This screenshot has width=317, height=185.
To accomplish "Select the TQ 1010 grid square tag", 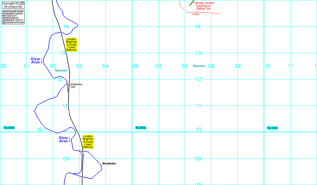I will tap(272, 128).
